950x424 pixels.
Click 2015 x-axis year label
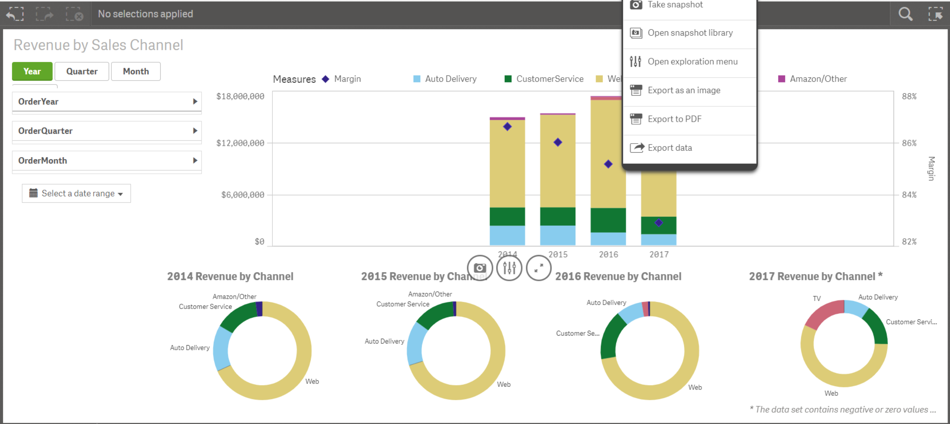pyautogui.click(x=558, y=255)
